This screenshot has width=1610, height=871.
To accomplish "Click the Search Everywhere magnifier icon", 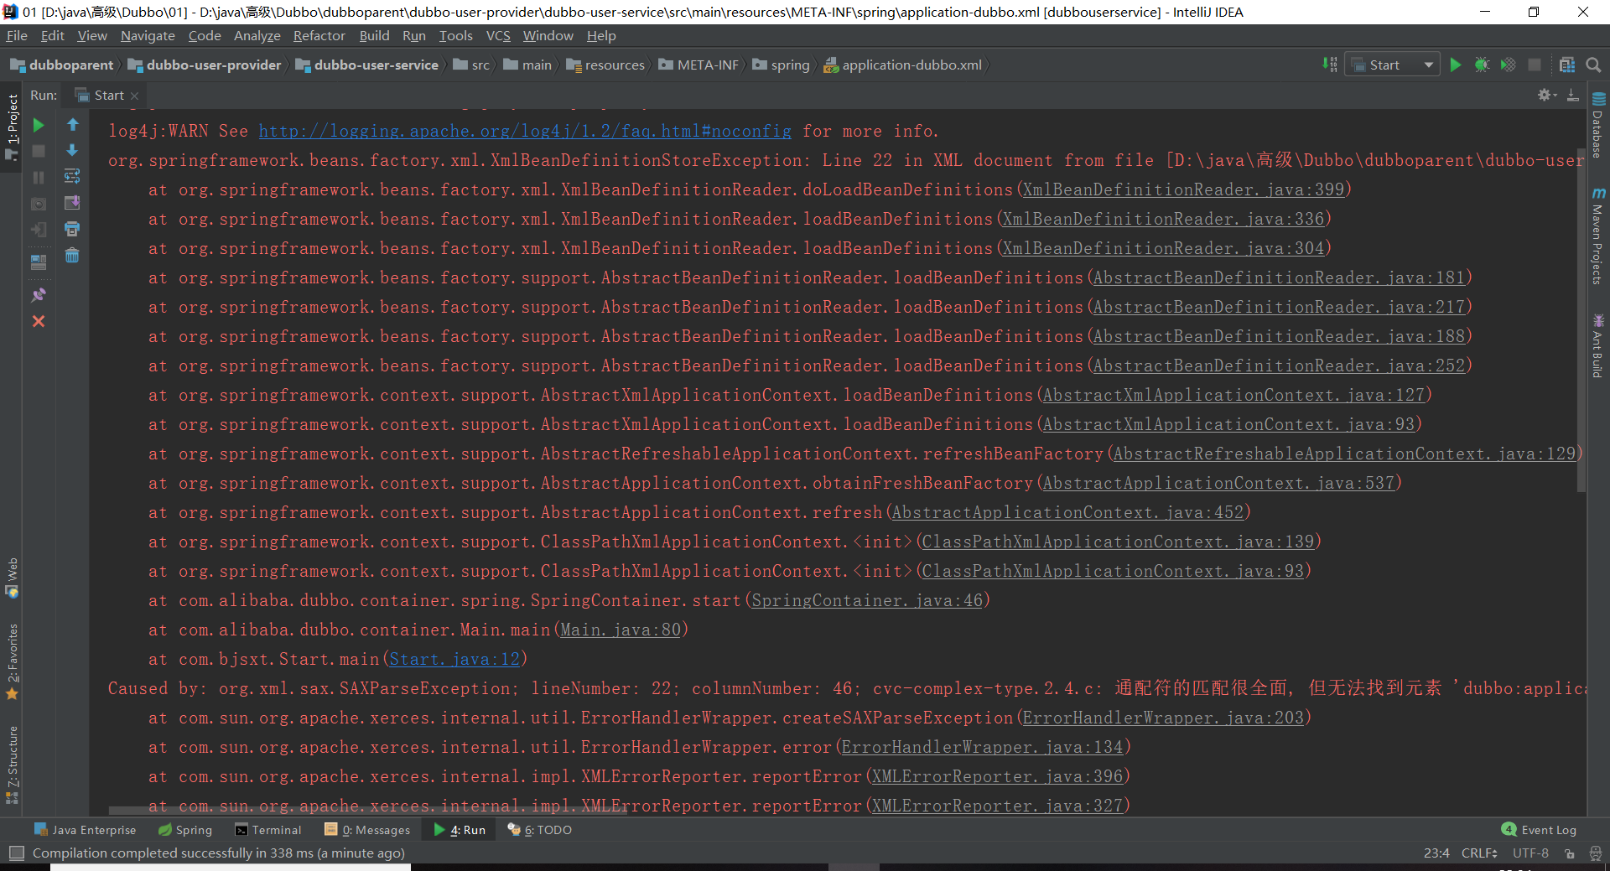I will point(1593,65).
